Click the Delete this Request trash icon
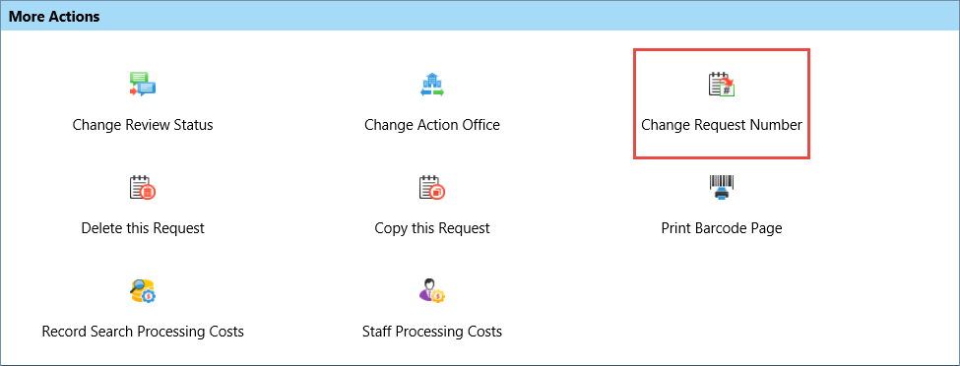The width and height of the screenshot is (960, 366). click(x=143, y=188)
